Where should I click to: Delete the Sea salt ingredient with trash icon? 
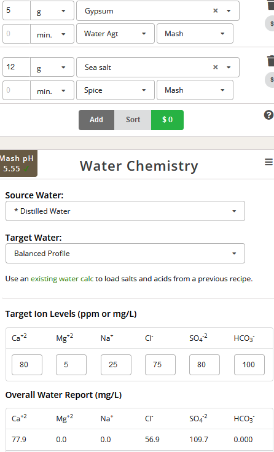(x=270, y=61)
